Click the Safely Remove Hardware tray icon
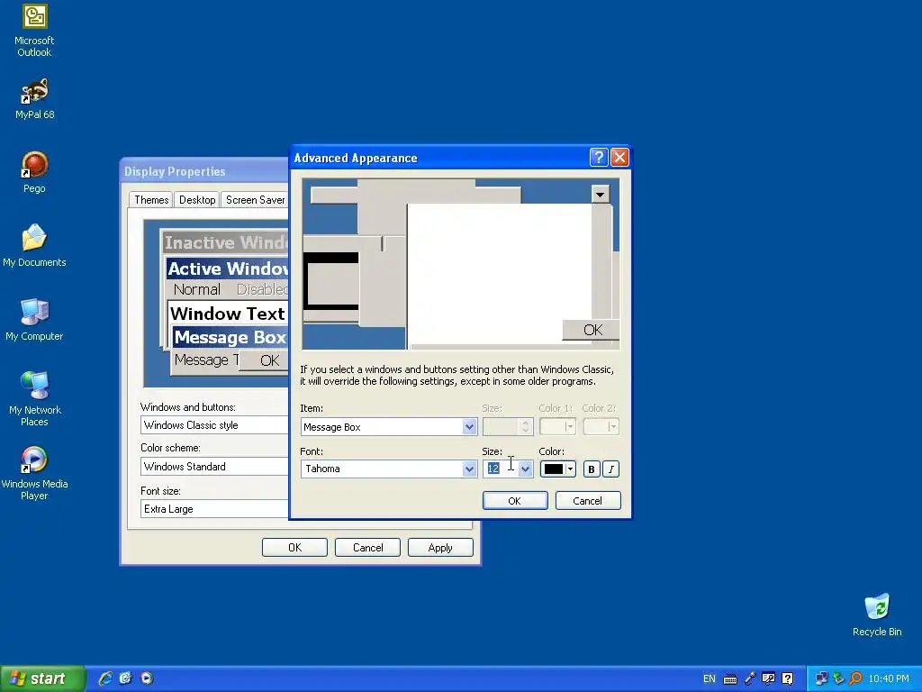Image resolution: width=922 pixels, height=692 pixels. (x=838, y=679)
